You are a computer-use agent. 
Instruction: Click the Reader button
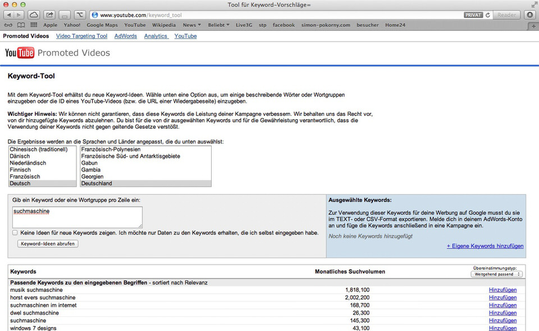(x=506, y=15)
